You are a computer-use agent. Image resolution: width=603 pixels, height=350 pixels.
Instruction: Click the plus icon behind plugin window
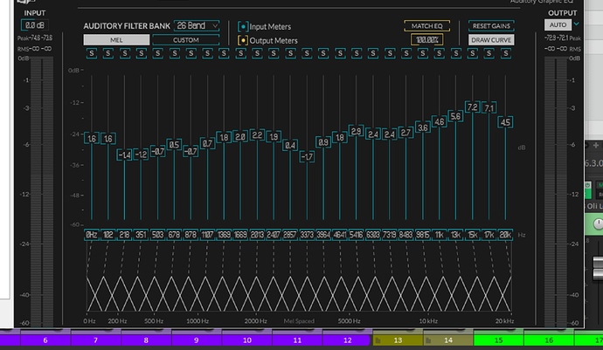point(596,145)
